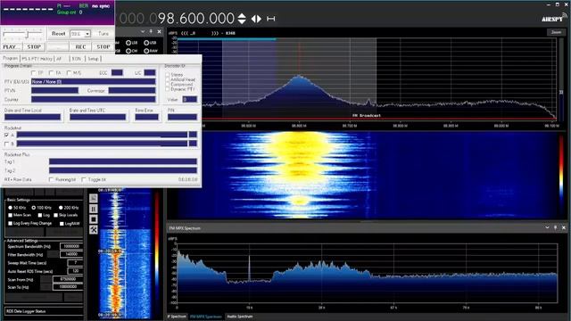
Task: Expand the FM MPX Spectrum panel chevron
Action: tap(547, 227)
